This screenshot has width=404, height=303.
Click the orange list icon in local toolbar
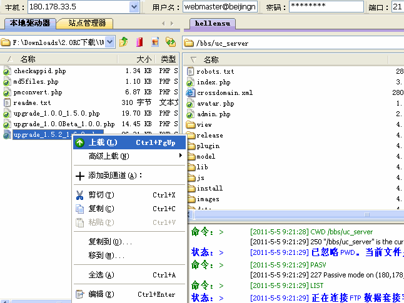(155, 42)
